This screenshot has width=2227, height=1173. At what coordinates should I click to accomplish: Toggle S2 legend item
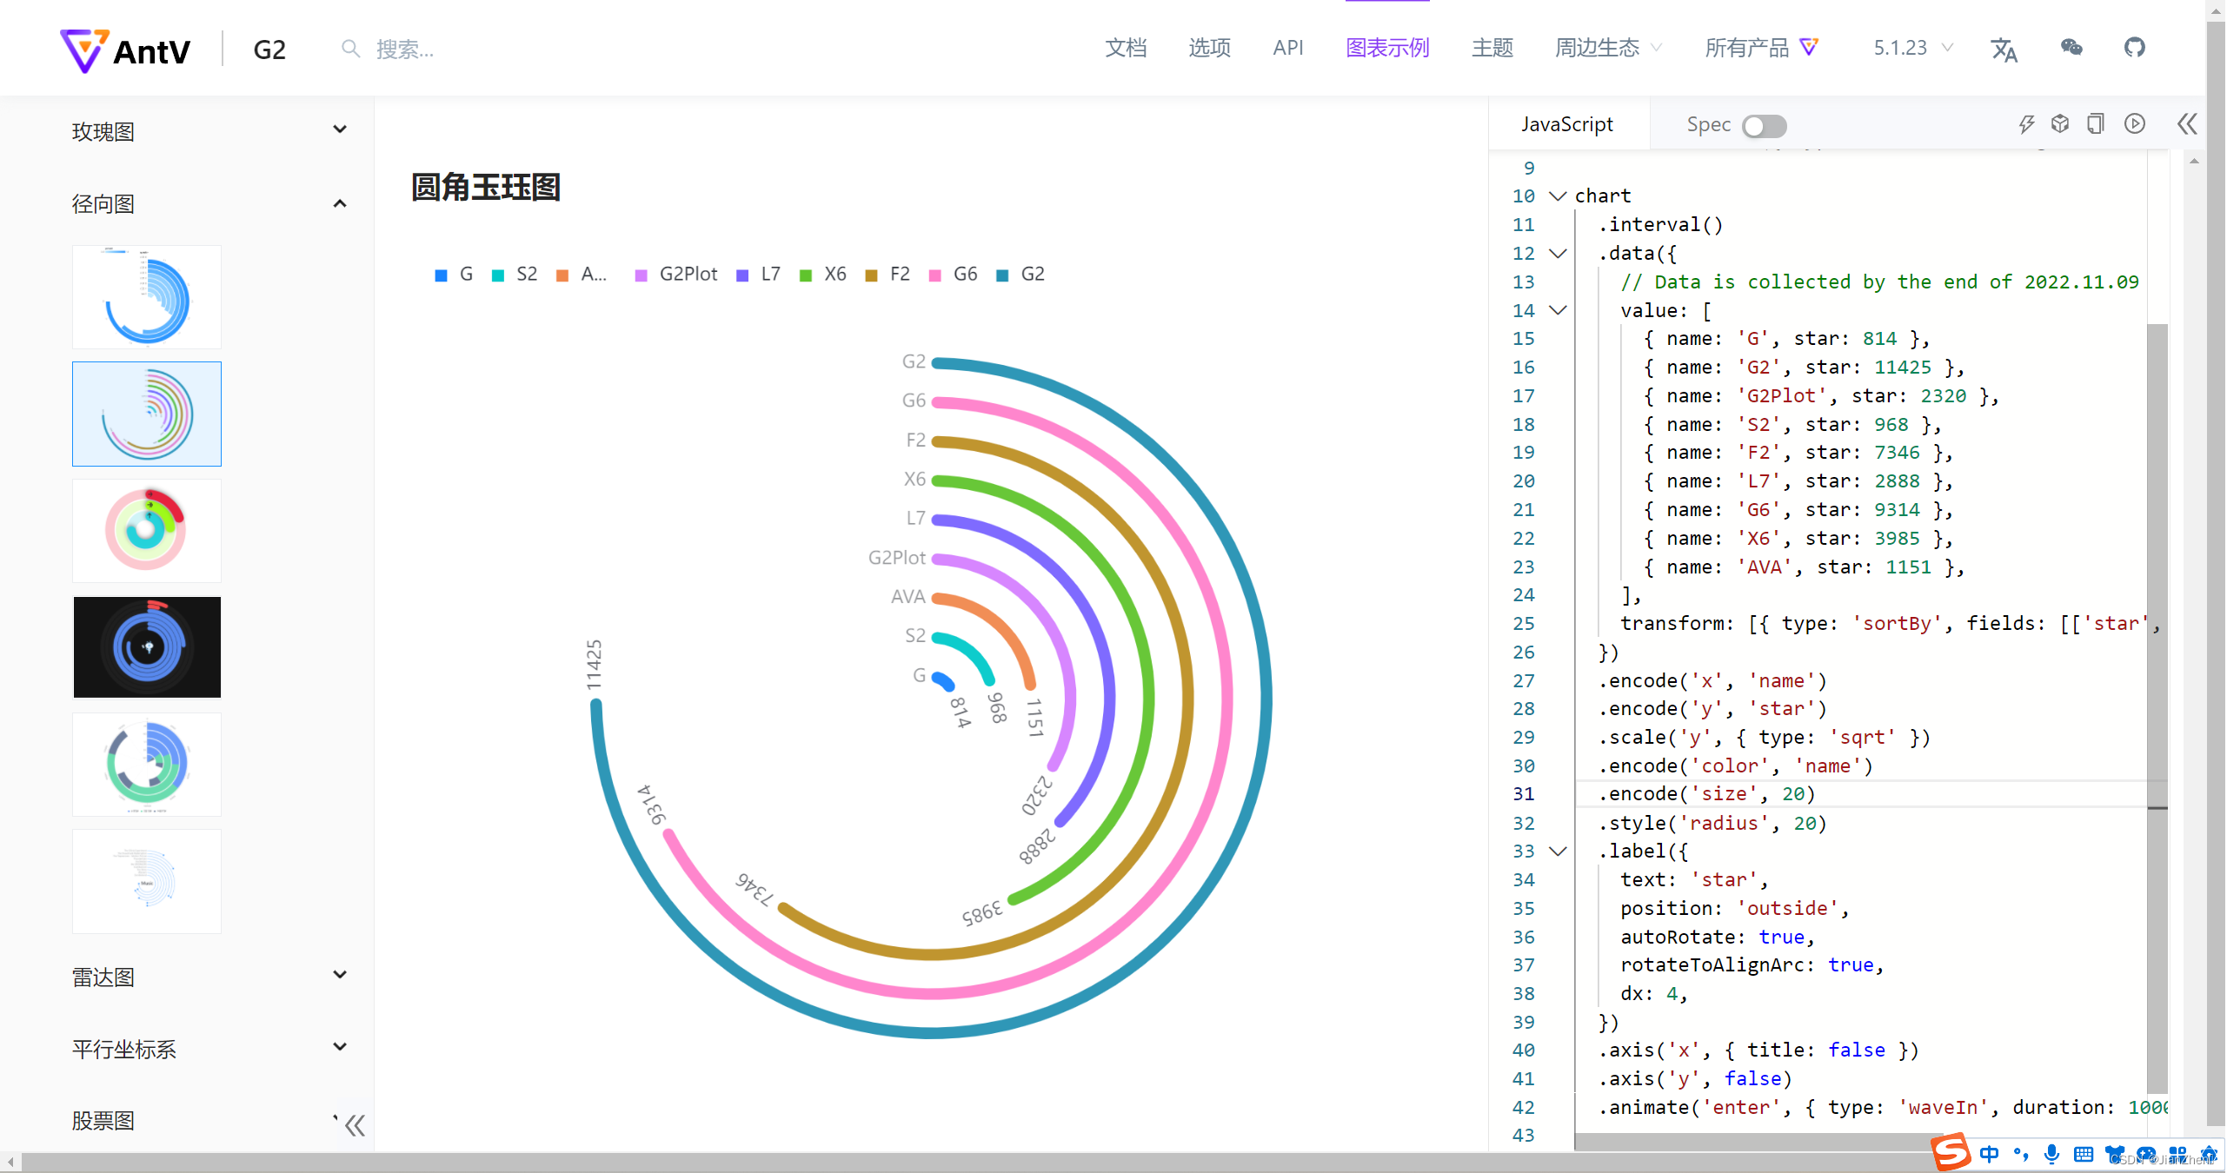click(515, 275)
